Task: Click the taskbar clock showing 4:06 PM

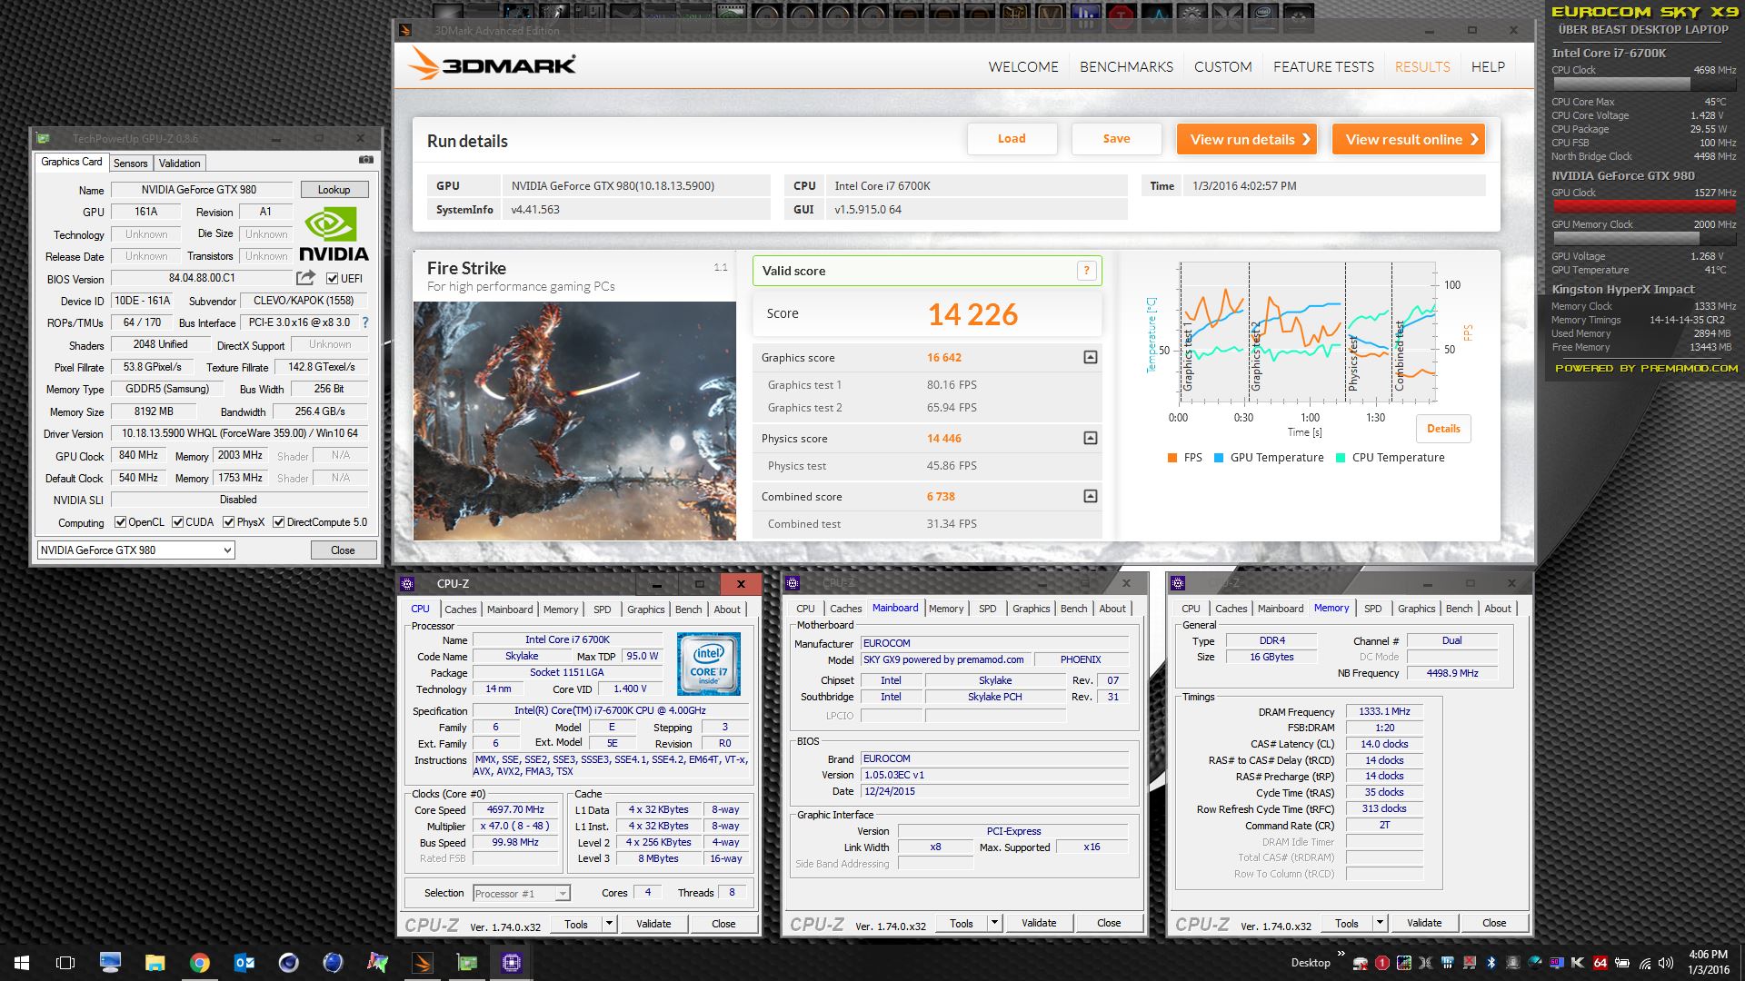Action: point(1708,963)
